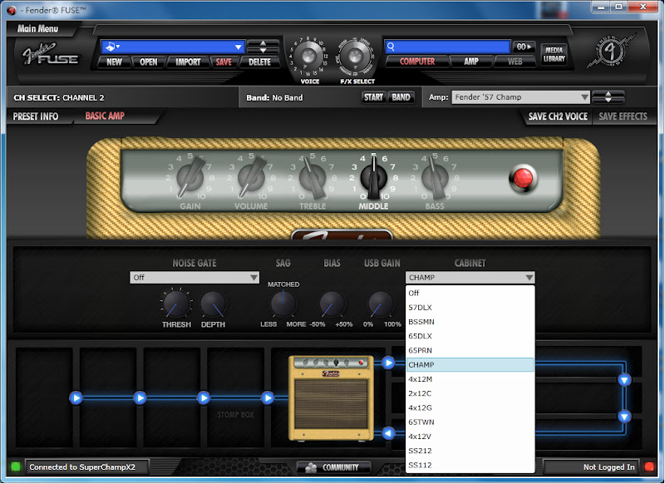Screen dimensions: 665x484
Task: Click the lower blue down arrow on right loop
Action: point(624,417)
